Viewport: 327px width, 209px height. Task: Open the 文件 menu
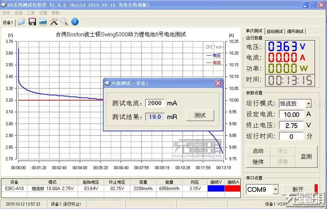(x=6, y=13)
